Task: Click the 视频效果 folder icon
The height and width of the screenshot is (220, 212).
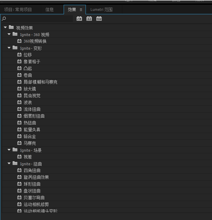Action: point(11,27)
